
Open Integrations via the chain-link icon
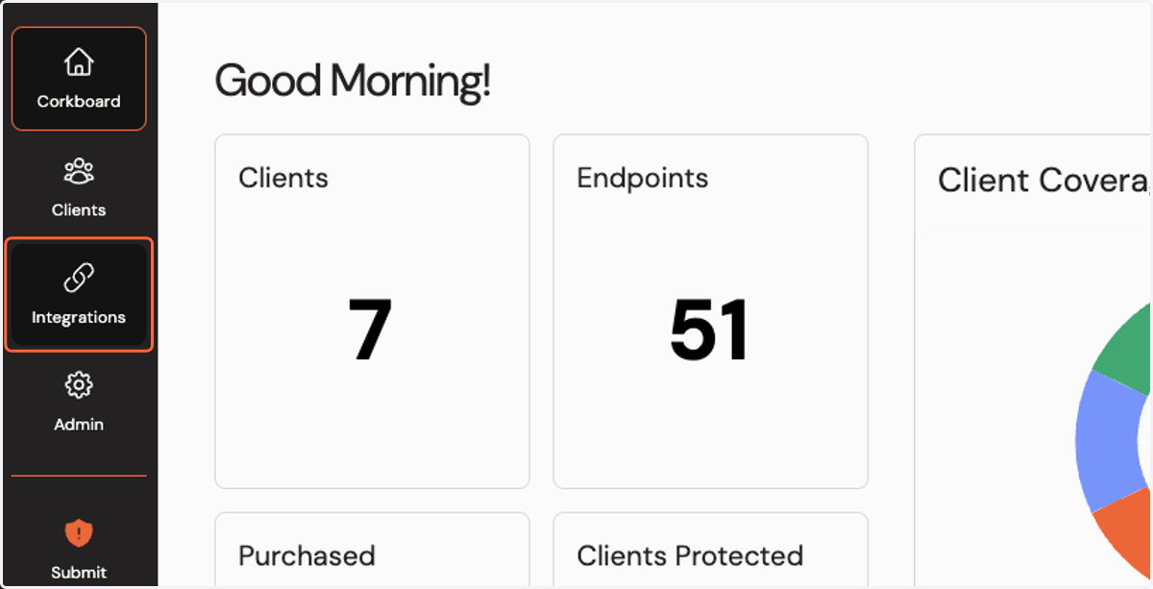coord(79,279)
